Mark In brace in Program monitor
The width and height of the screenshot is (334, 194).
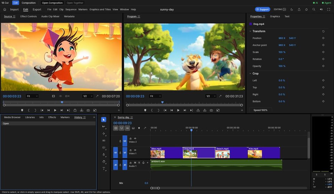click(152, 110)
